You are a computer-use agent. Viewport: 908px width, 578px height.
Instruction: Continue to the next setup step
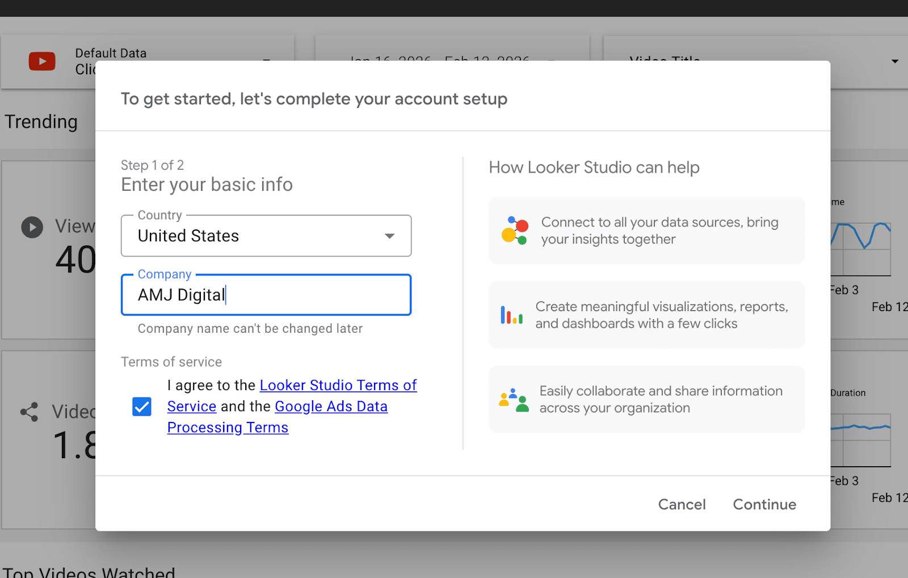pyautogui.click(x=764, y=504)
